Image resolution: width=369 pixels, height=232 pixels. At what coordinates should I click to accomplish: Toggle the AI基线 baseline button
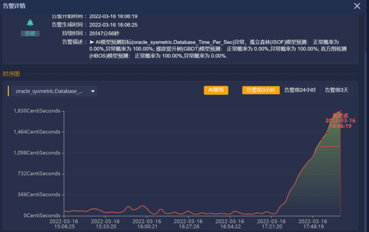click(x=216, y=90)
